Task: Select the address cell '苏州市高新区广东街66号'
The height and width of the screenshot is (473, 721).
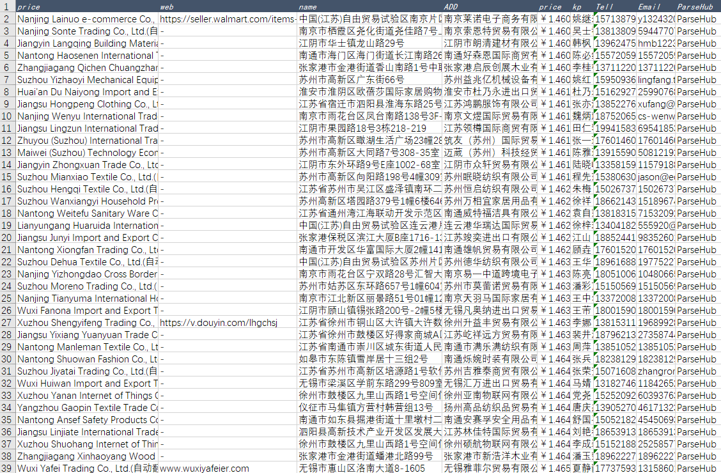Action: click(x=369, y=79)
